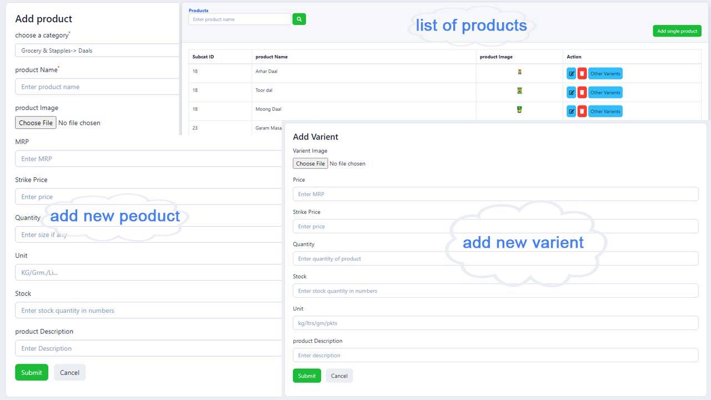Click red trash icon for Toor dal
Viewport: 711px width, 400px height.
click(582, 92)
